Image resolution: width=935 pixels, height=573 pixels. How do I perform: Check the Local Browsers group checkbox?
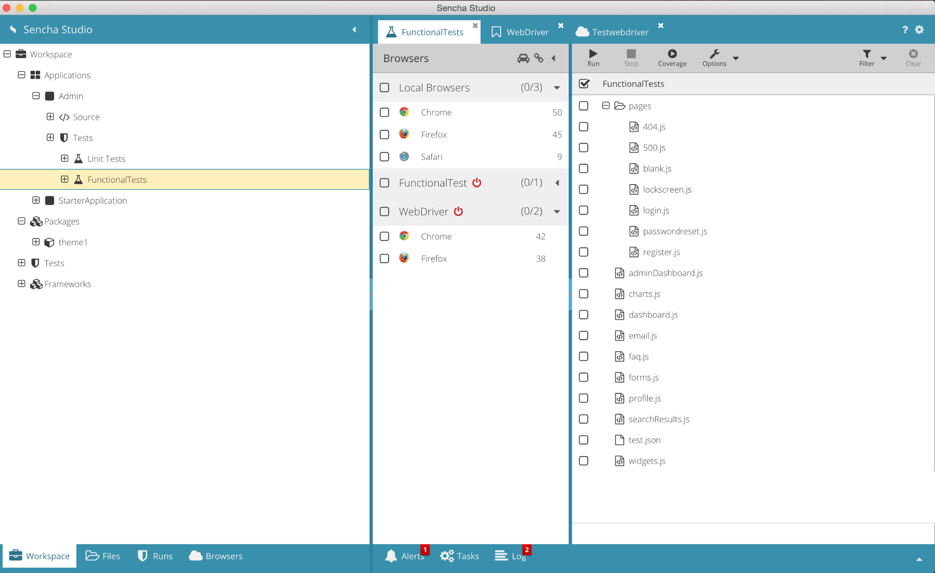pos(384,87)
